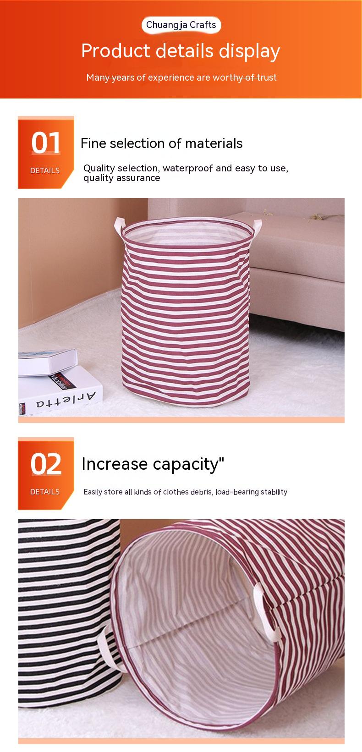Click the Fine selection of materials title
362x752 pixels.
coord(162,143)
